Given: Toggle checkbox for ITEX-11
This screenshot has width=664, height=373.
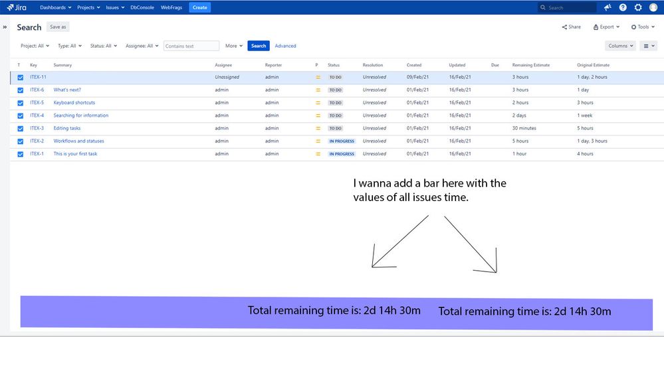Looking at the screenshot, I should click(21, 78).
